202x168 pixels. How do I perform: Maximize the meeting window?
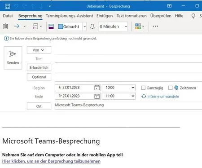click(197, 6)
